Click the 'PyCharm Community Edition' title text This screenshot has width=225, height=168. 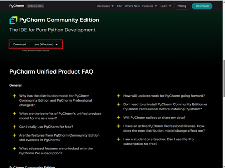coord(59,20)
